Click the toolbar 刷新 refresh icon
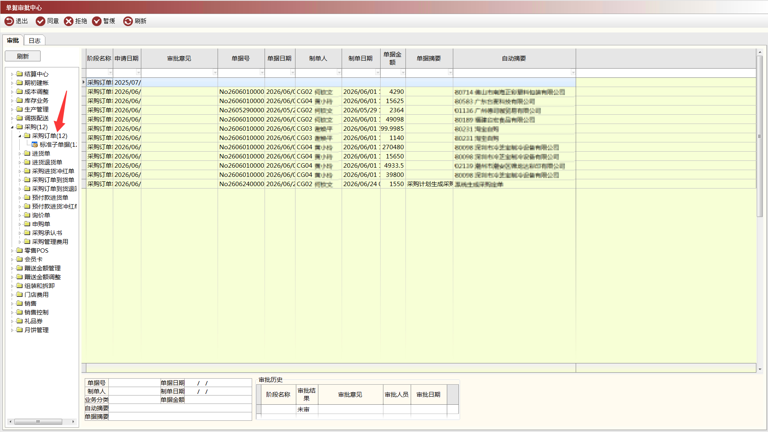 pos(128,21)
